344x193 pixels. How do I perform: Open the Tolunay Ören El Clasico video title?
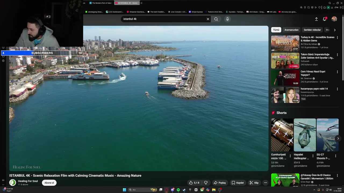click(x=317, y=177)
